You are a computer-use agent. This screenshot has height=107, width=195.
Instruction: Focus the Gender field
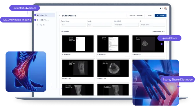pyautogui.click(x=100, y=25)
